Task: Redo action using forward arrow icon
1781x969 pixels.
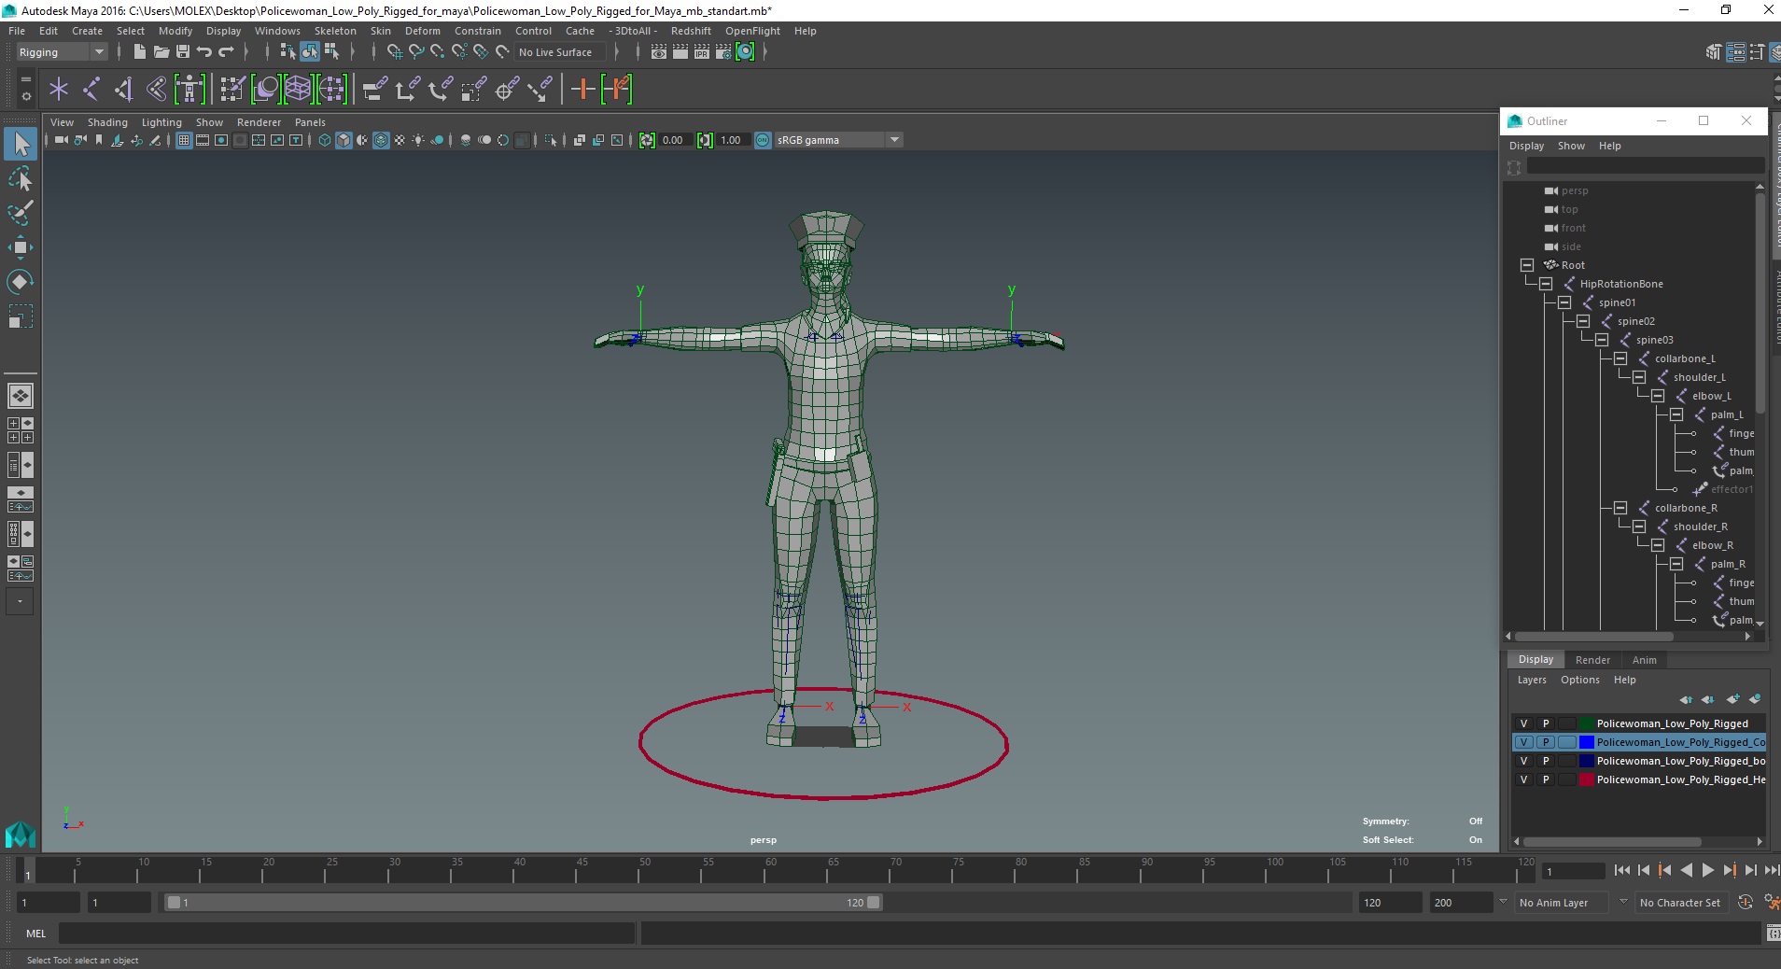Action: 226,52
